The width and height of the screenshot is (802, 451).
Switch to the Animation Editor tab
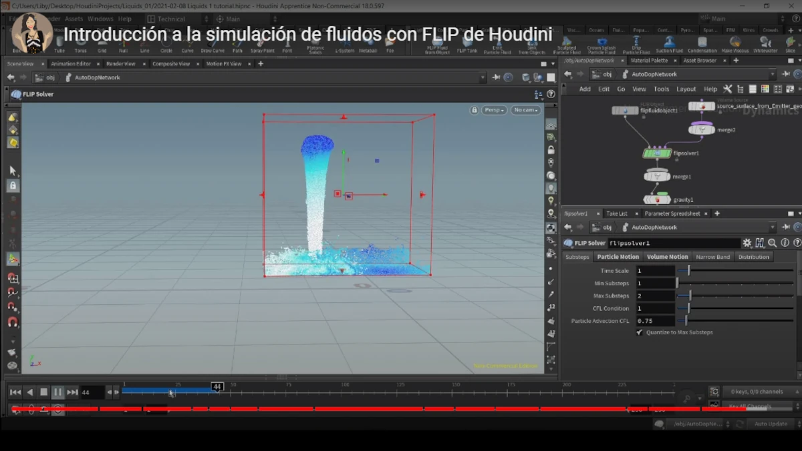(71, 64)
